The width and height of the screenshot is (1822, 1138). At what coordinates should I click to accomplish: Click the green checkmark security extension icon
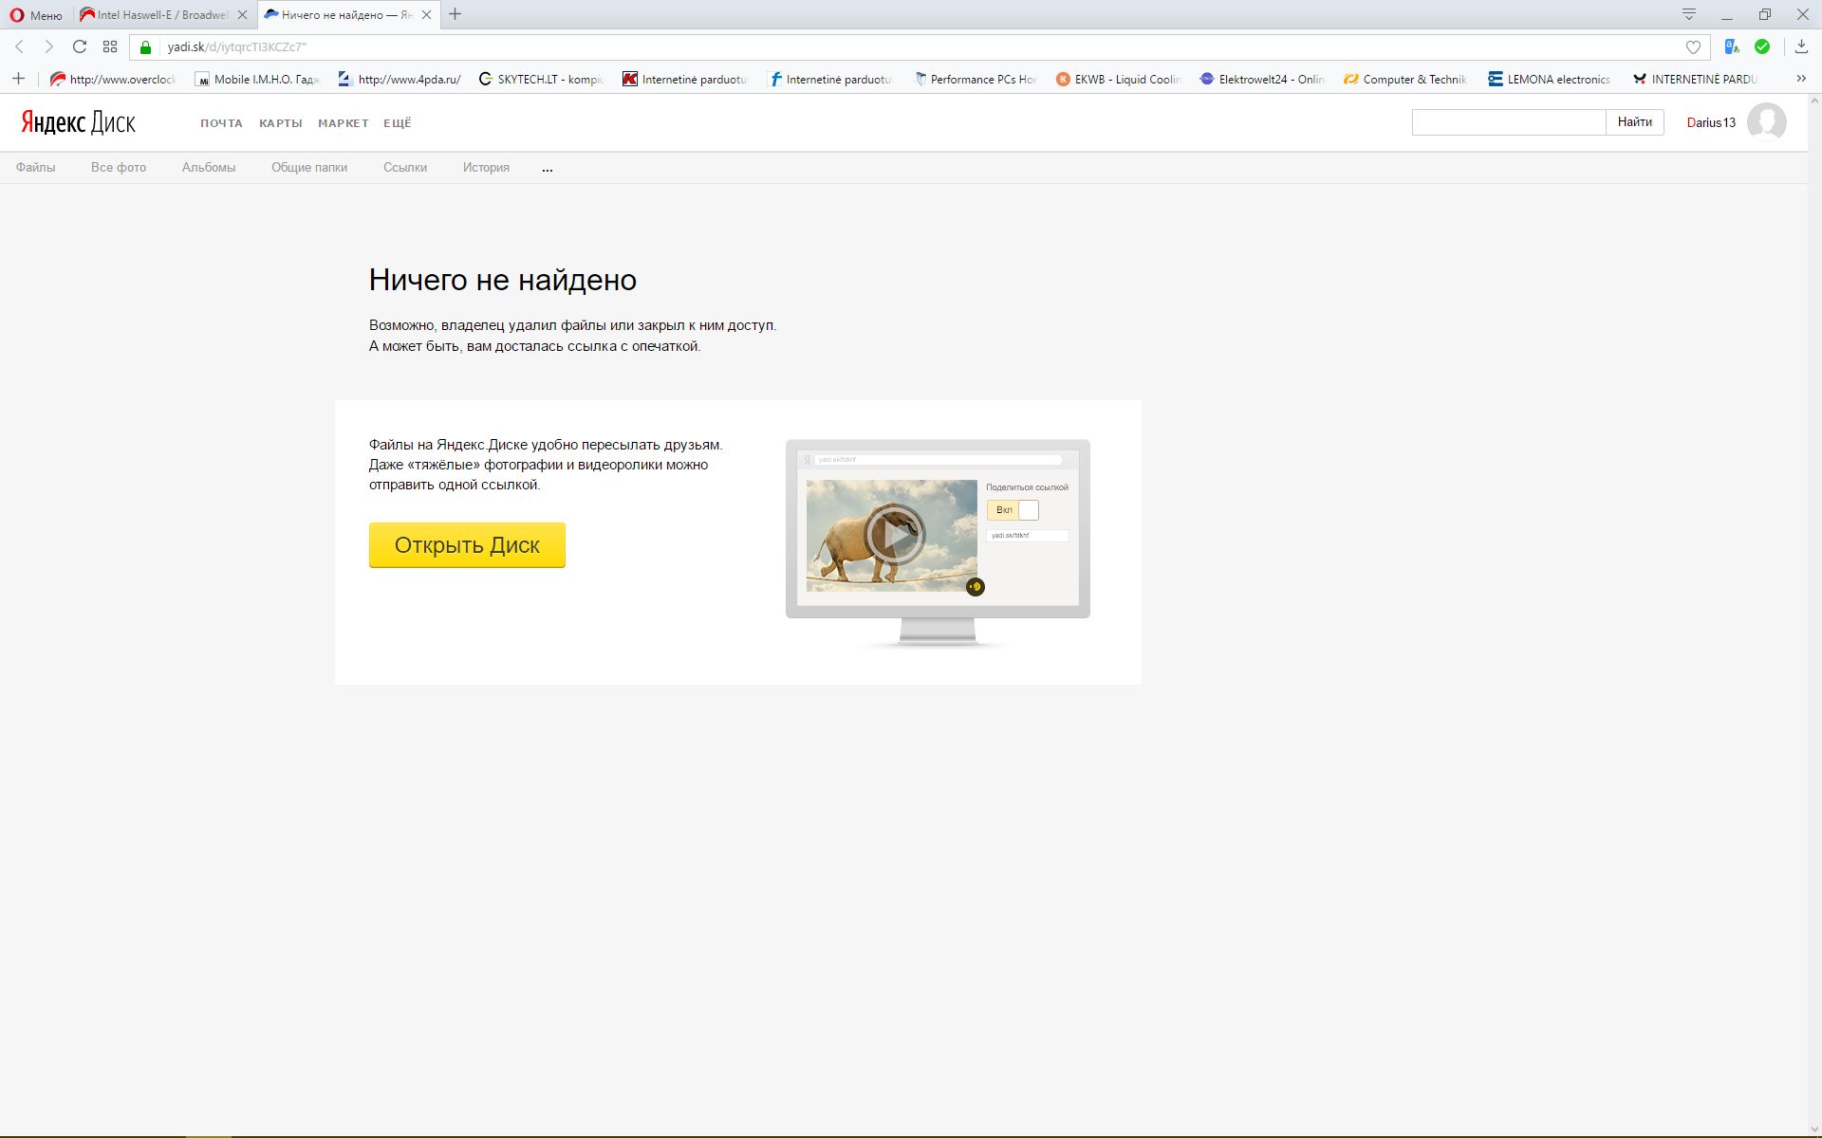(x=1762, y=46)
